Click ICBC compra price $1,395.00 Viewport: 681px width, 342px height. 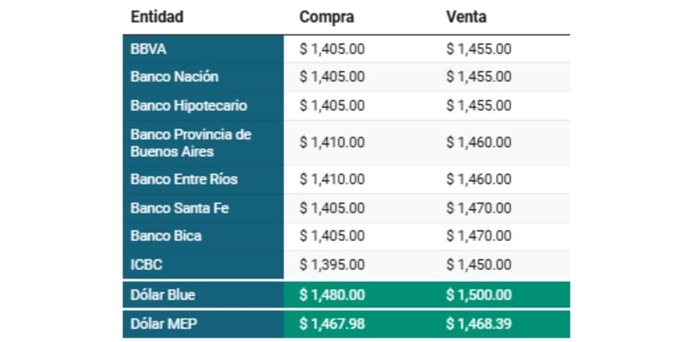click(x=332, y=265)
